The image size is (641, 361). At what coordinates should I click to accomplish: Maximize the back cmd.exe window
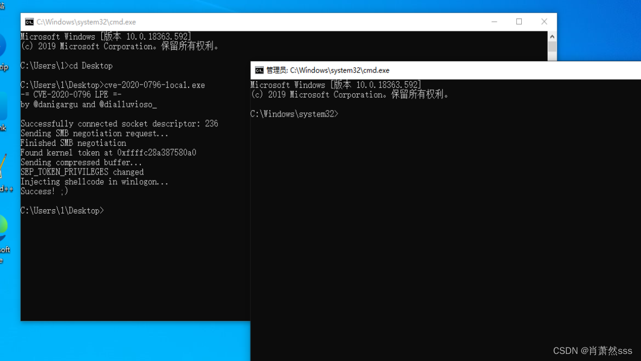519,22
